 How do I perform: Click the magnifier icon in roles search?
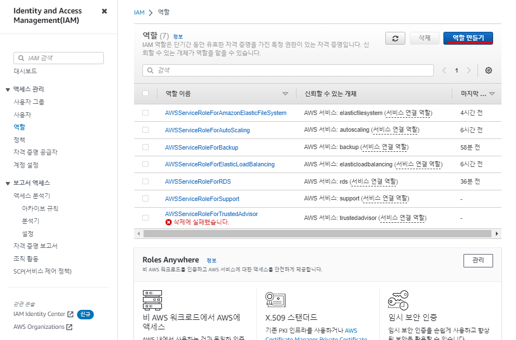coord(150,70)
